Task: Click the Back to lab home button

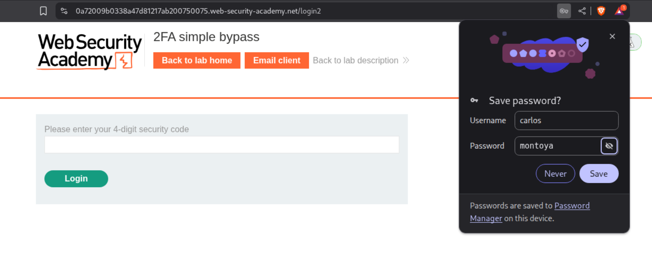Action: coord(197,61)
